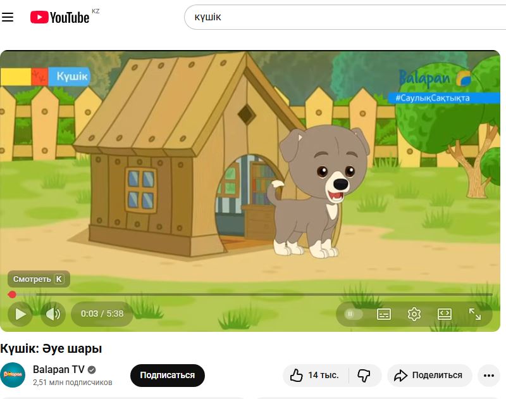Open more actions three-dot menu
The image size is (506, 399).
[488, 376]
